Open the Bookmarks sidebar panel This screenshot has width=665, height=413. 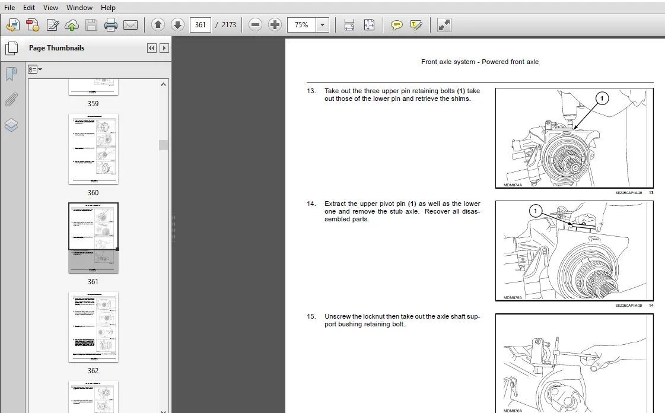(11, 74)
